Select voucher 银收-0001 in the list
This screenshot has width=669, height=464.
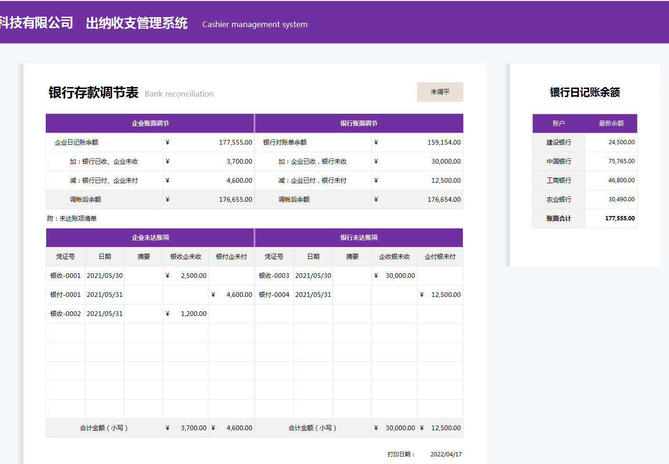[65, 275]
